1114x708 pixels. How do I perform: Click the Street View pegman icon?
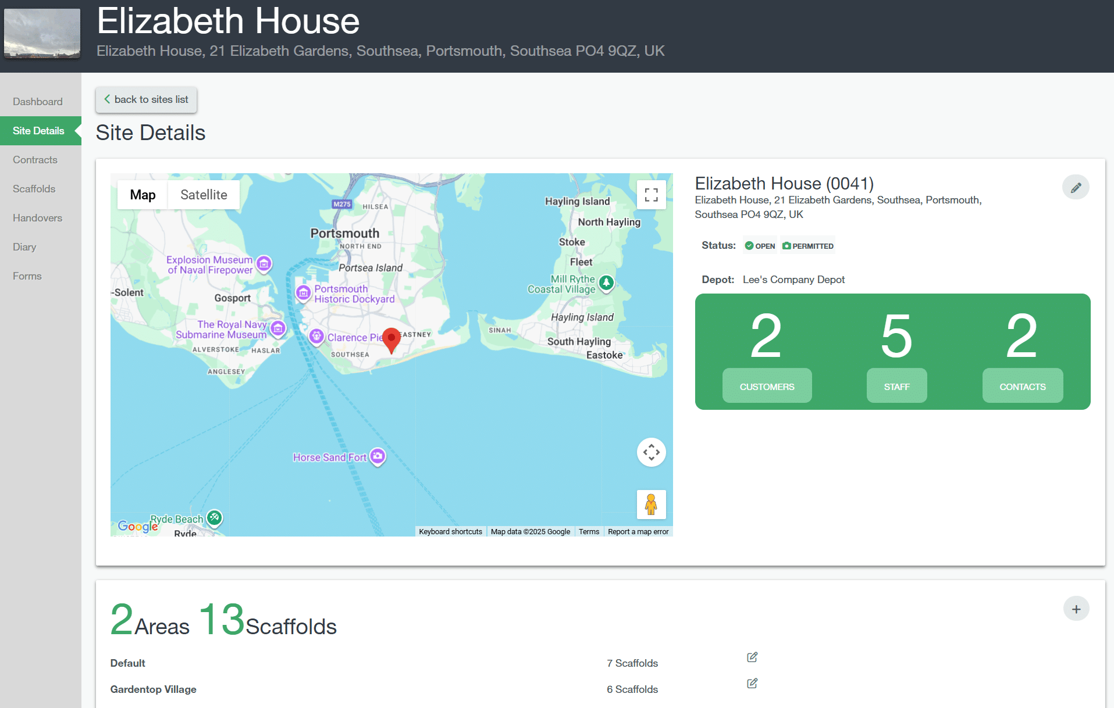click(651, 504)
